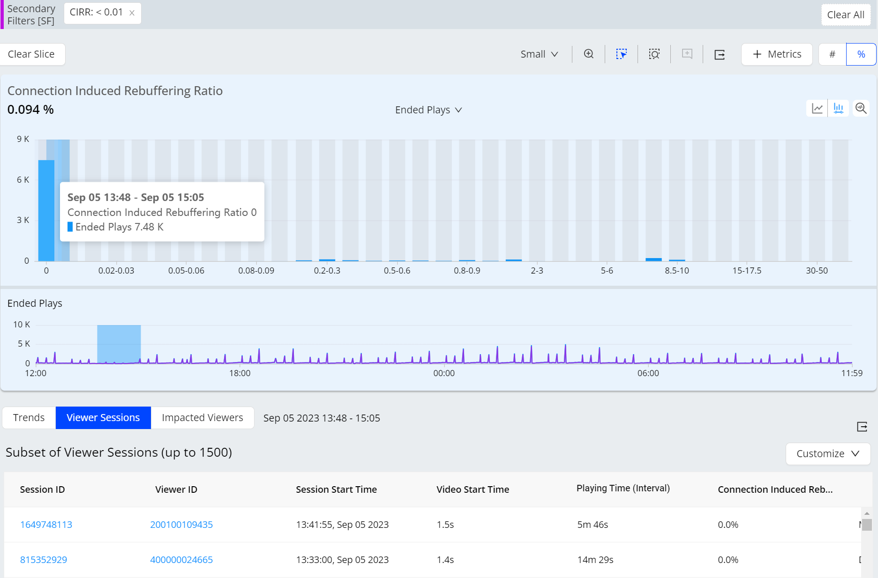Click the zoom-in magnifier icon in the toolbar
Image resolution: width=878 pixels, height=578 pixels.
[x=588, y=54]
